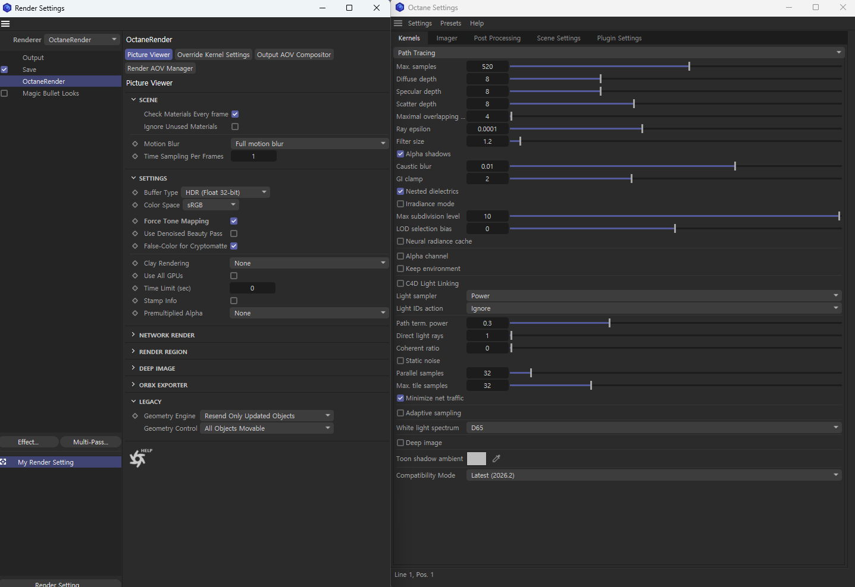Enable Use Denoised Beauty Pass checkbox

234,233
